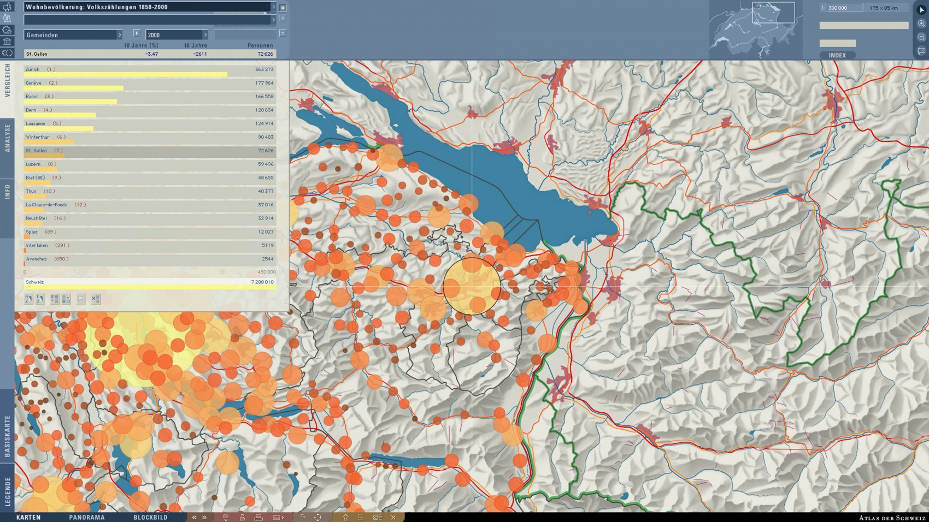Play the year animation

click(x=137, y=33)
